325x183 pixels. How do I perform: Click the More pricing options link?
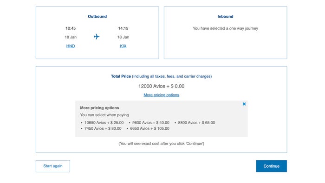coord(161,95)
